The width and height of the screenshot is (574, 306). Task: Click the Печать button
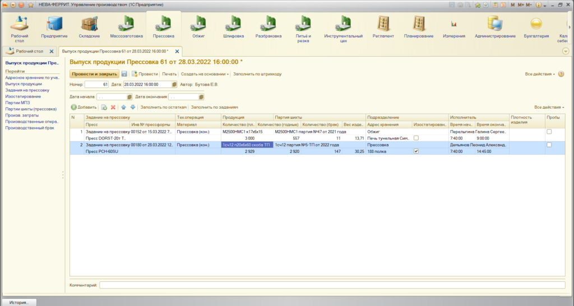pos(169,74)
